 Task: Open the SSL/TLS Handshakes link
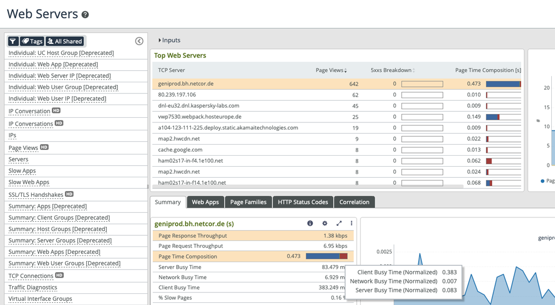tap(36, 195)
